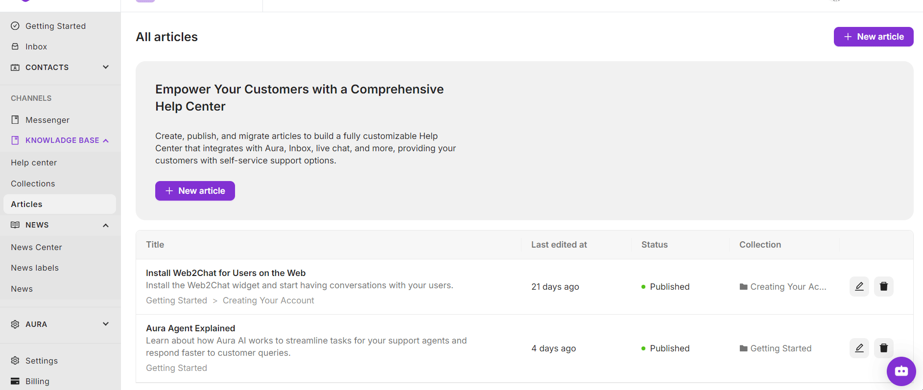Image resolution: width=923 pixels, height=390 pixels.
Task: Click the Getting Started collection folder icon
Action: tap(743, 348)
